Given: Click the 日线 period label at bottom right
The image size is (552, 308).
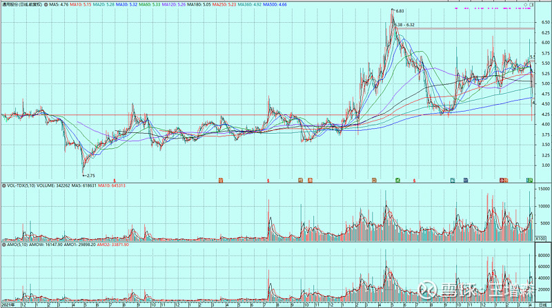Looking at the screenshot, I should pyautogui.click(x=542, y=304).
